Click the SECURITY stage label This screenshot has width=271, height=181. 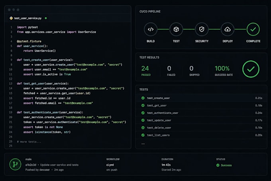coord(202,41)
